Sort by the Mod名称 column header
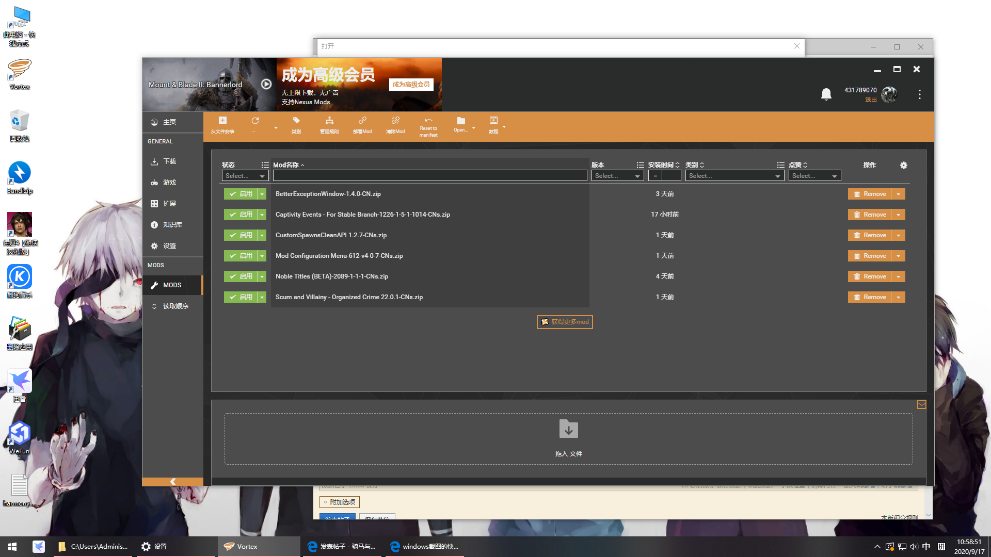The image size is (991, 557). [x=289, y=165]
